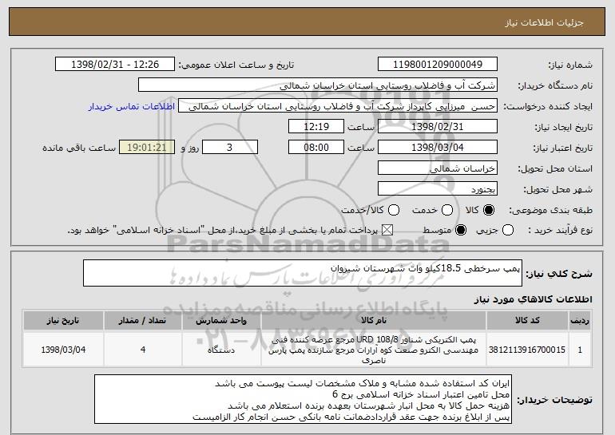Click the product name cell پمپ الکتریکی شناور
This screenshot has height=435, width=615.
coord(374,350)
